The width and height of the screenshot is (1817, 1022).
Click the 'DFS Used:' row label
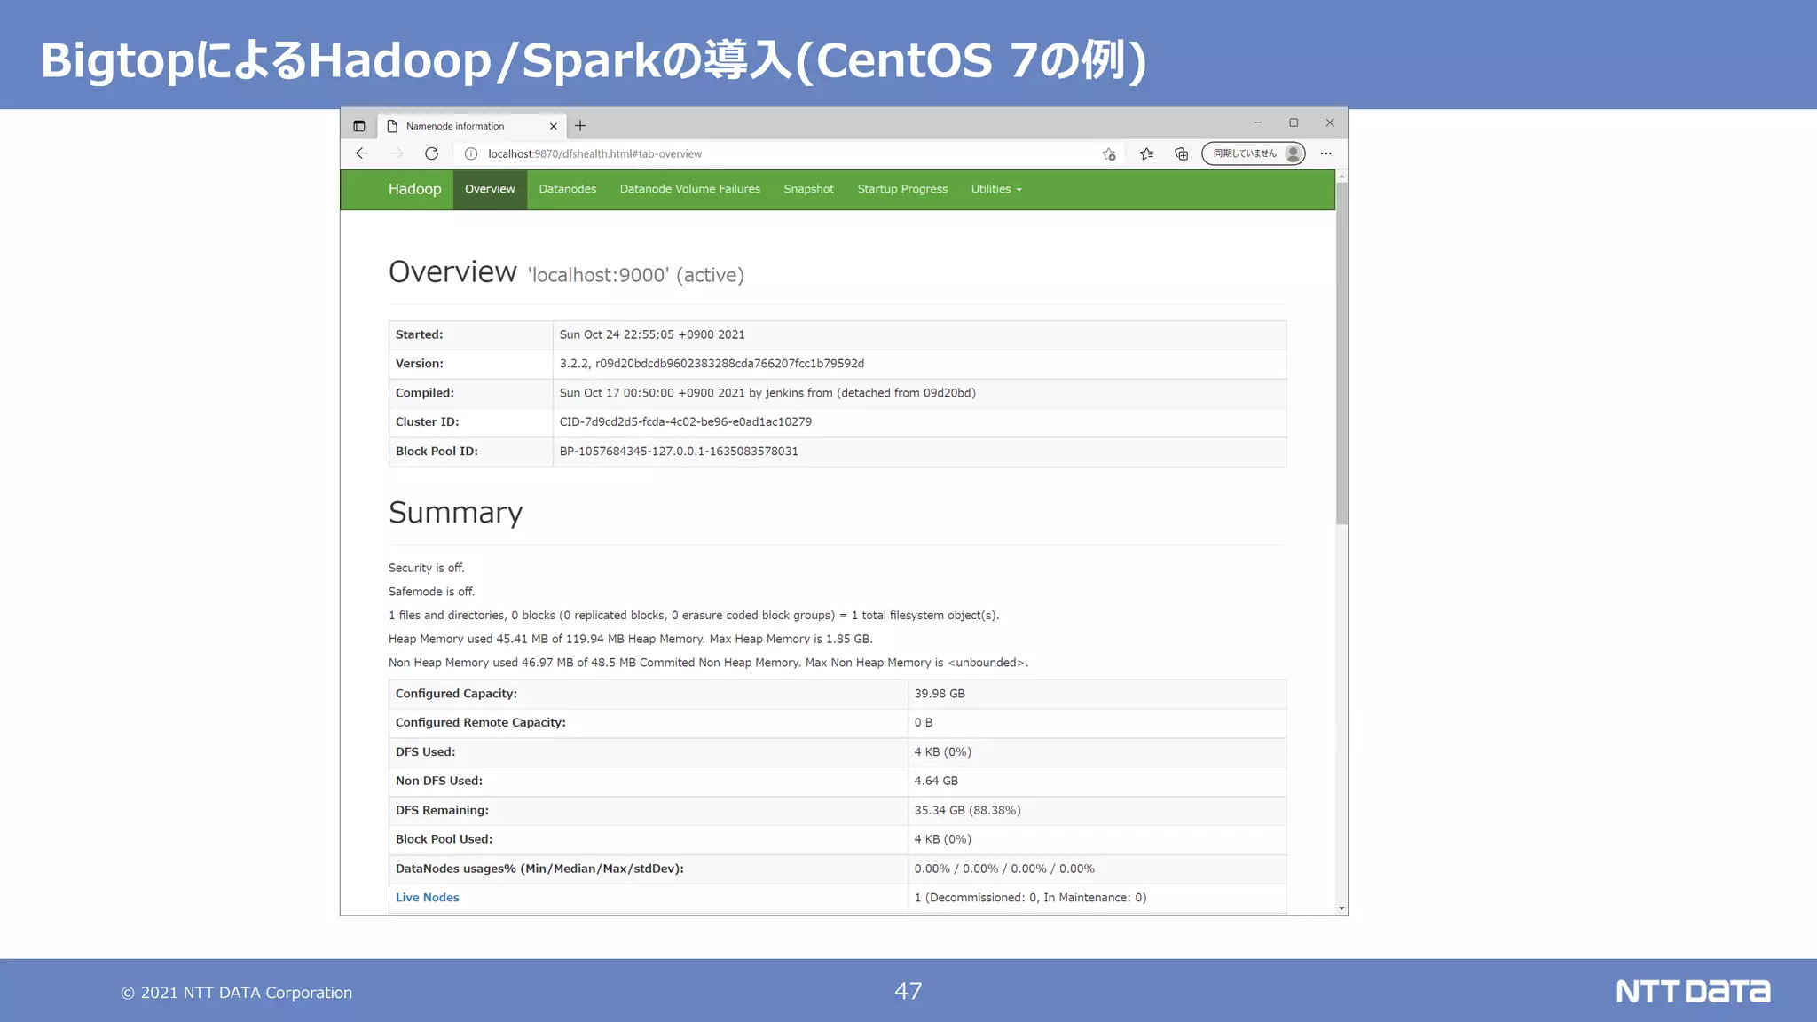[425, 752]
